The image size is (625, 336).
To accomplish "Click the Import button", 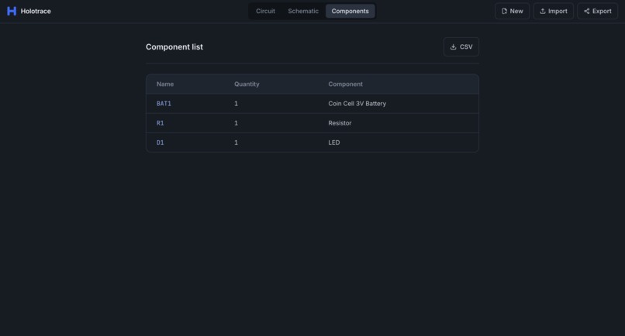I will pos(553,11).
